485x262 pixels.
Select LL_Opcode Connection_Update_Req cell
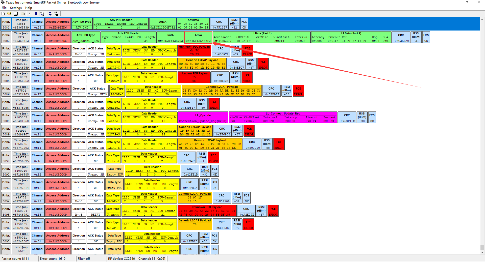(x=203, y=118)
